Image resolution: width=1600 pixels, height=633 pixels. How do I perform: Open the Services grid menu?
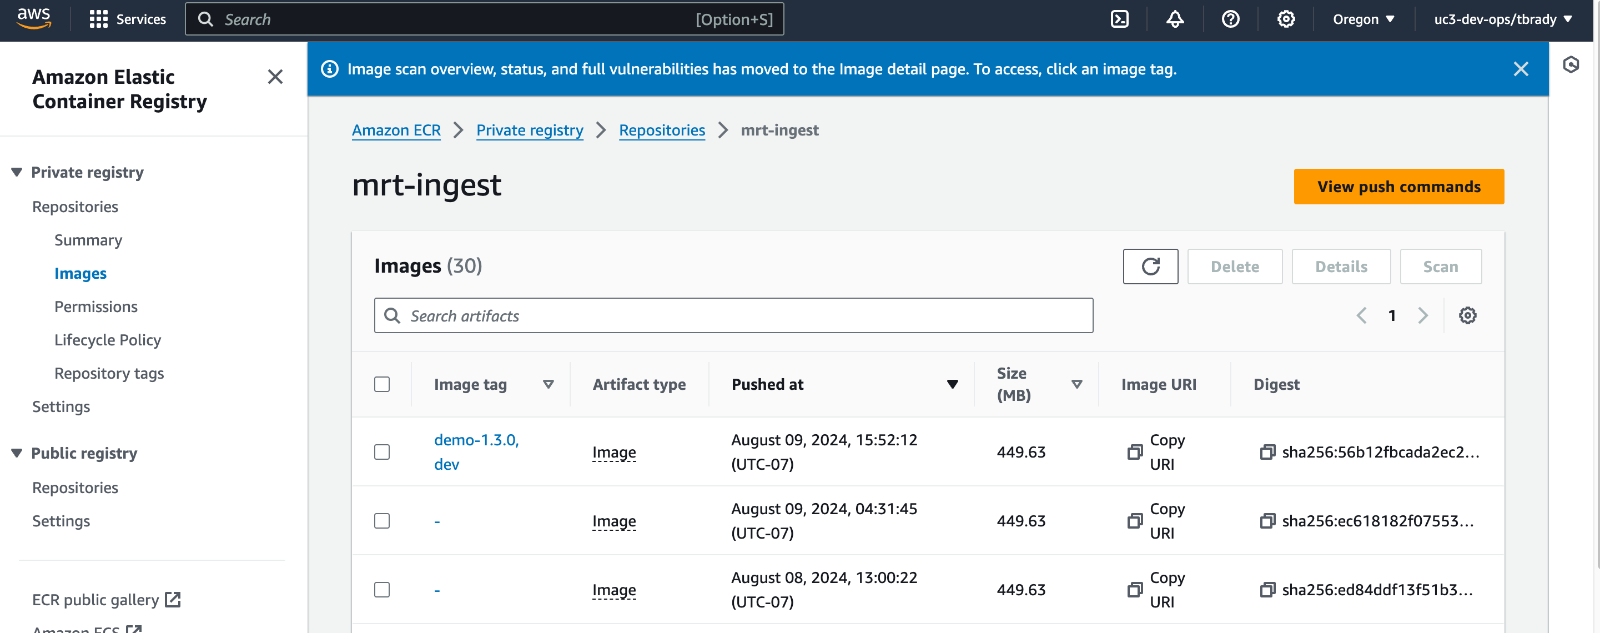point(127,19)
